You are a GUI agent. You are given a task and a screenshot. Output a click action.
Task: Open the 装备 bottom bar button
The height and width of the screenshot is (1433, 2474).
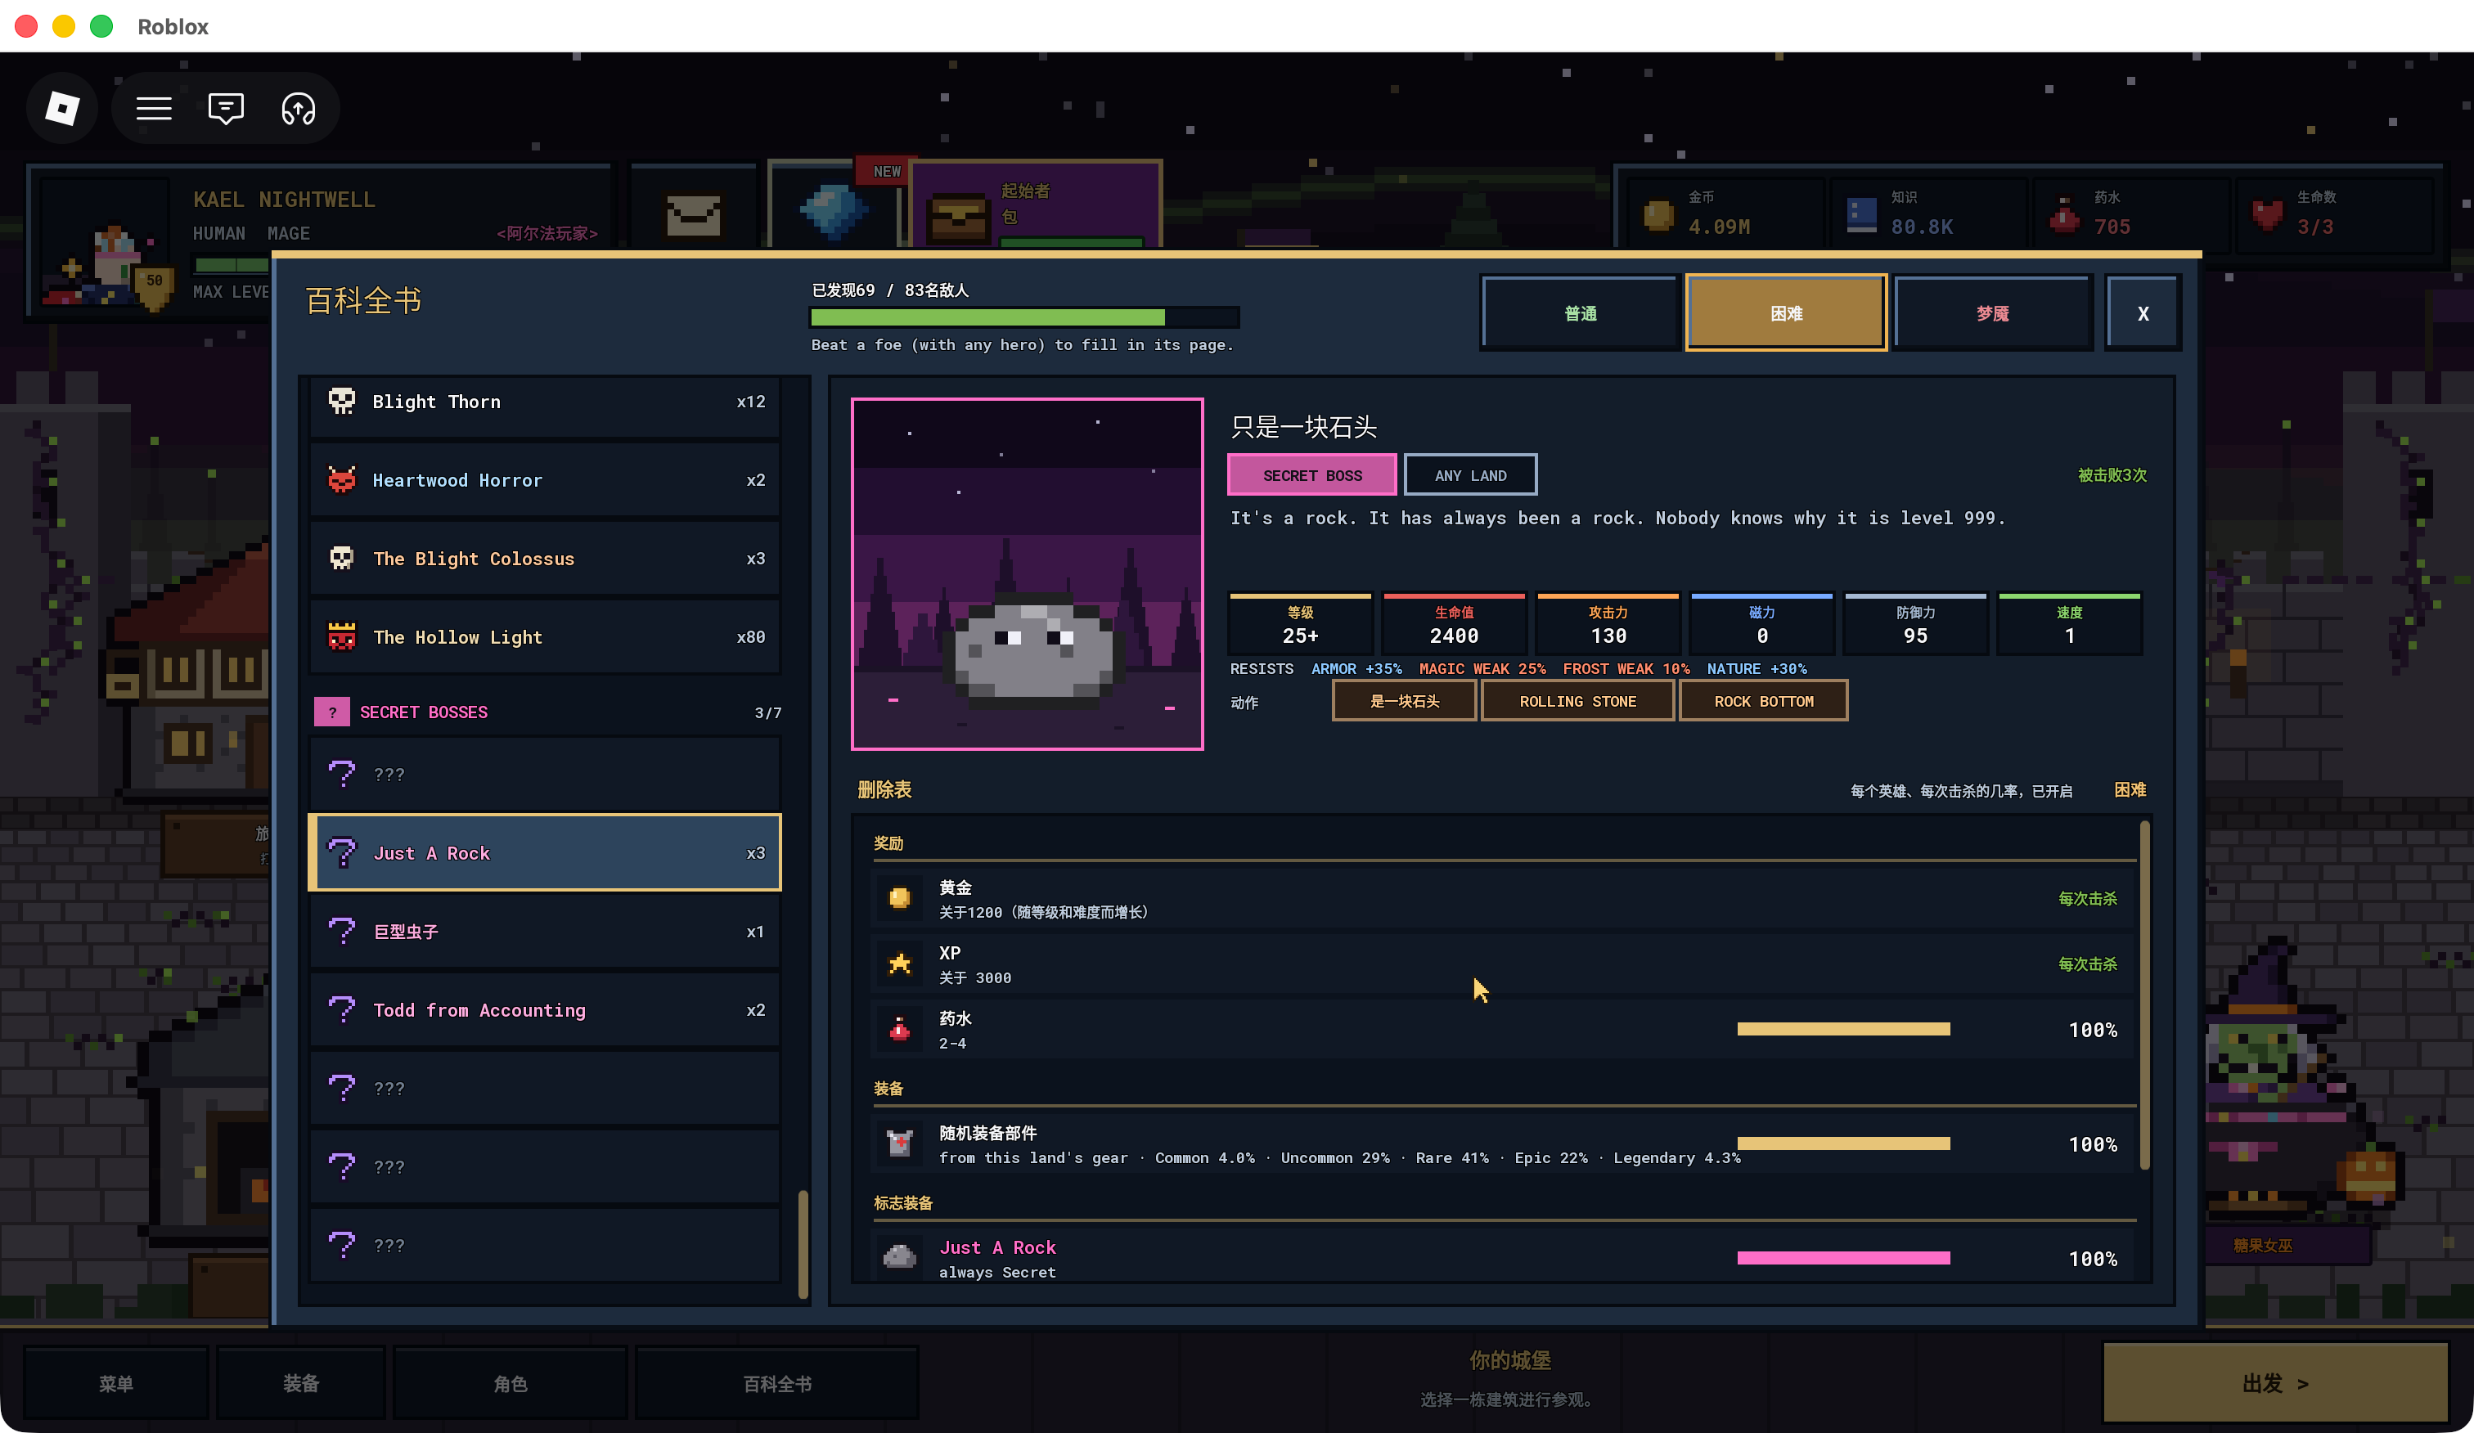coord(301,1383)
